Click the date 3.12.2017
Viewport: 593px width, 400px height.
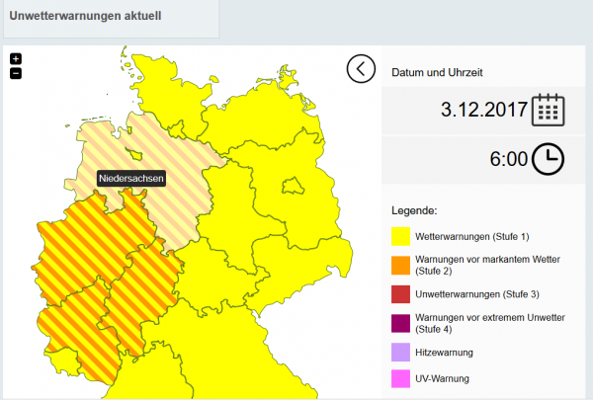481,110
